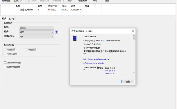This screenshot has width=177, height=109.
Task: Click the libass 0.15.0 text
Action: click(110, 68)
